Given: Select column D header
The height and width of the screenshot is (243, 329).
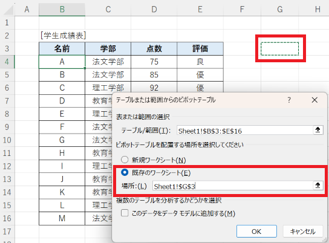Looking at the screenshot, I should coord(154,10).
